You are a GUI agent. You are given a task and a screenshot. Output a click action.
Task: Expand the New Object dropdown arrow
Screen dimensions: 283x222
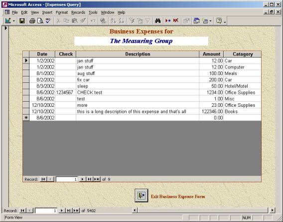210,21
